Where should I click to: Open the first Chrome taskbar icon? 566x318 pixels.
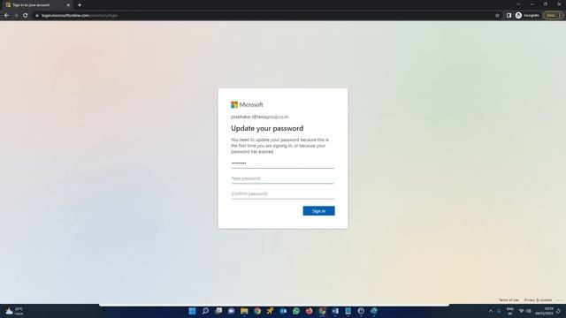point(257,311)
